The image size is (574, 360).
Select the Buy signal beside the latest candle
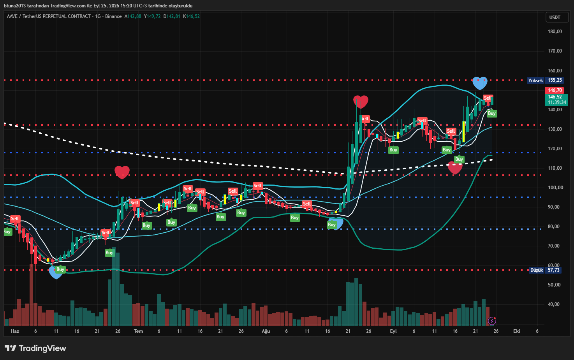coord(492,113)
